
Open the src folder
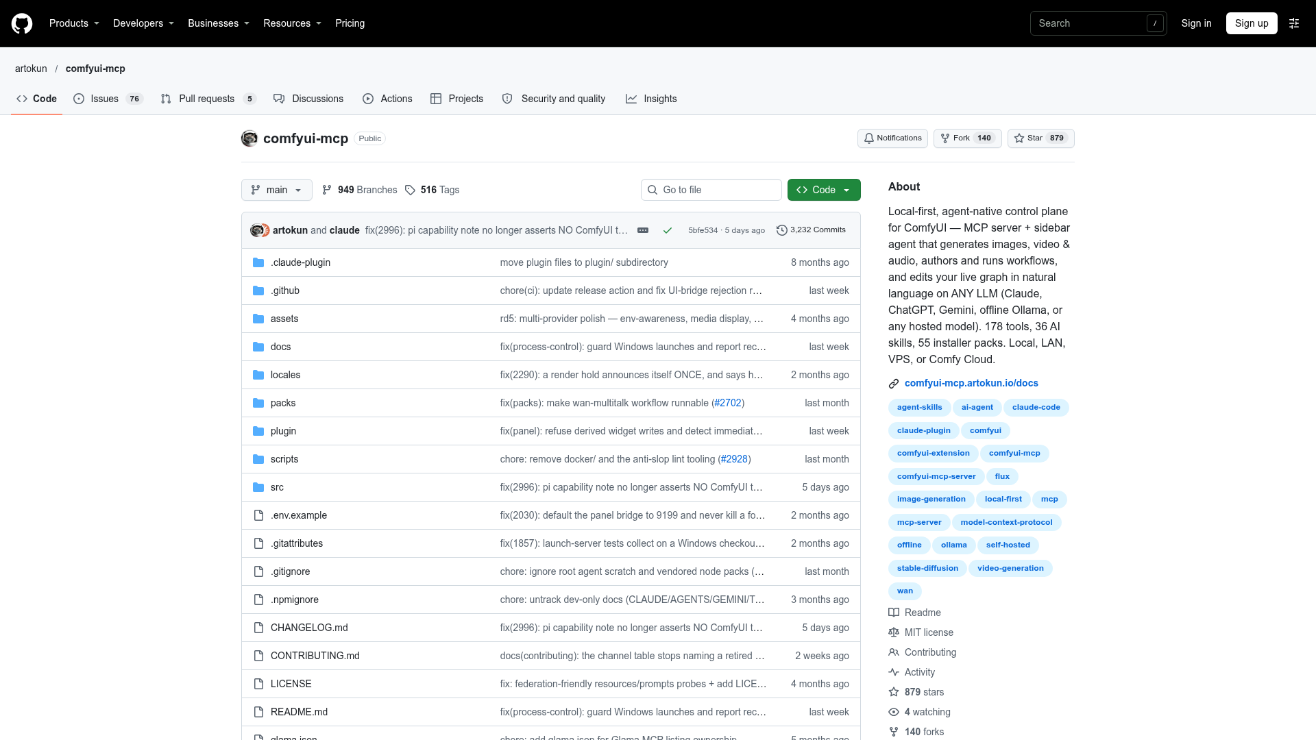pyautogui.click(x=277, y=487)
